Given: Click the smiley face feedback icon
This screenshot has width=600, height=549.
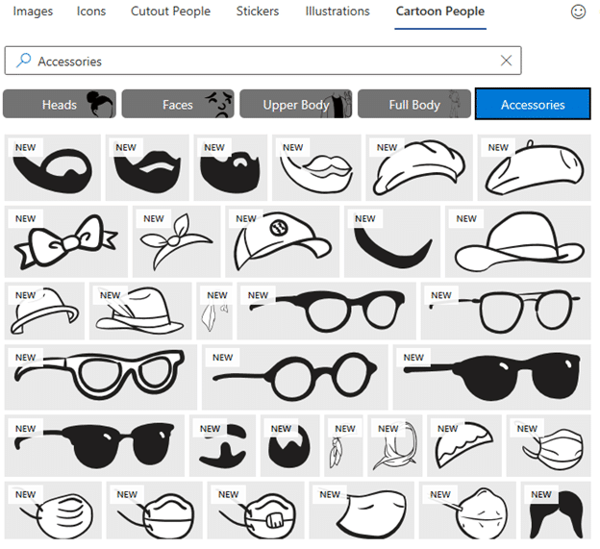Looking at the screenshot, I should [578, 12].
